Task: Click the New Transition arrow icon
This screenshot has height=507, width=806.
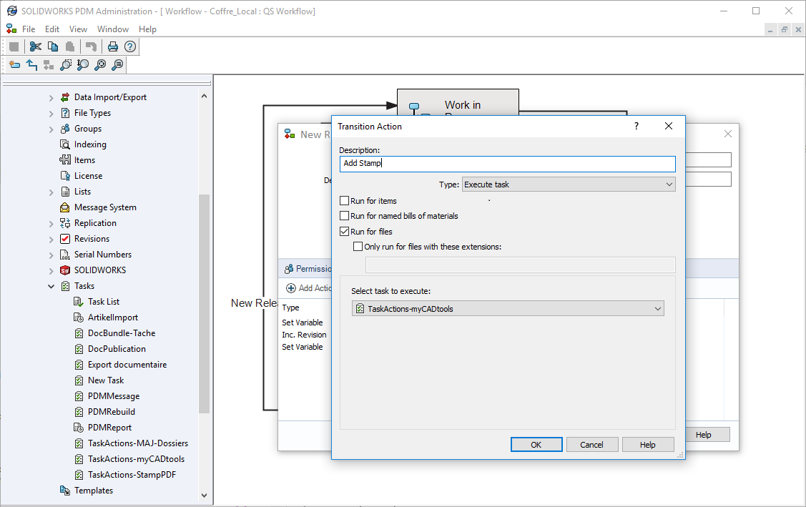Action: click(31, 65)
